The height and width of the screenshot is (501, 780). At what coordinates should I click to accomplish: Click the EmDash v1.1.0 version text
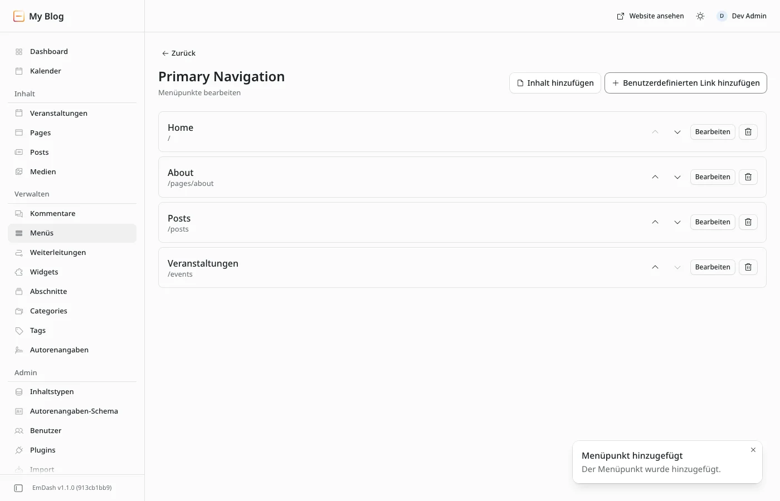72,488
